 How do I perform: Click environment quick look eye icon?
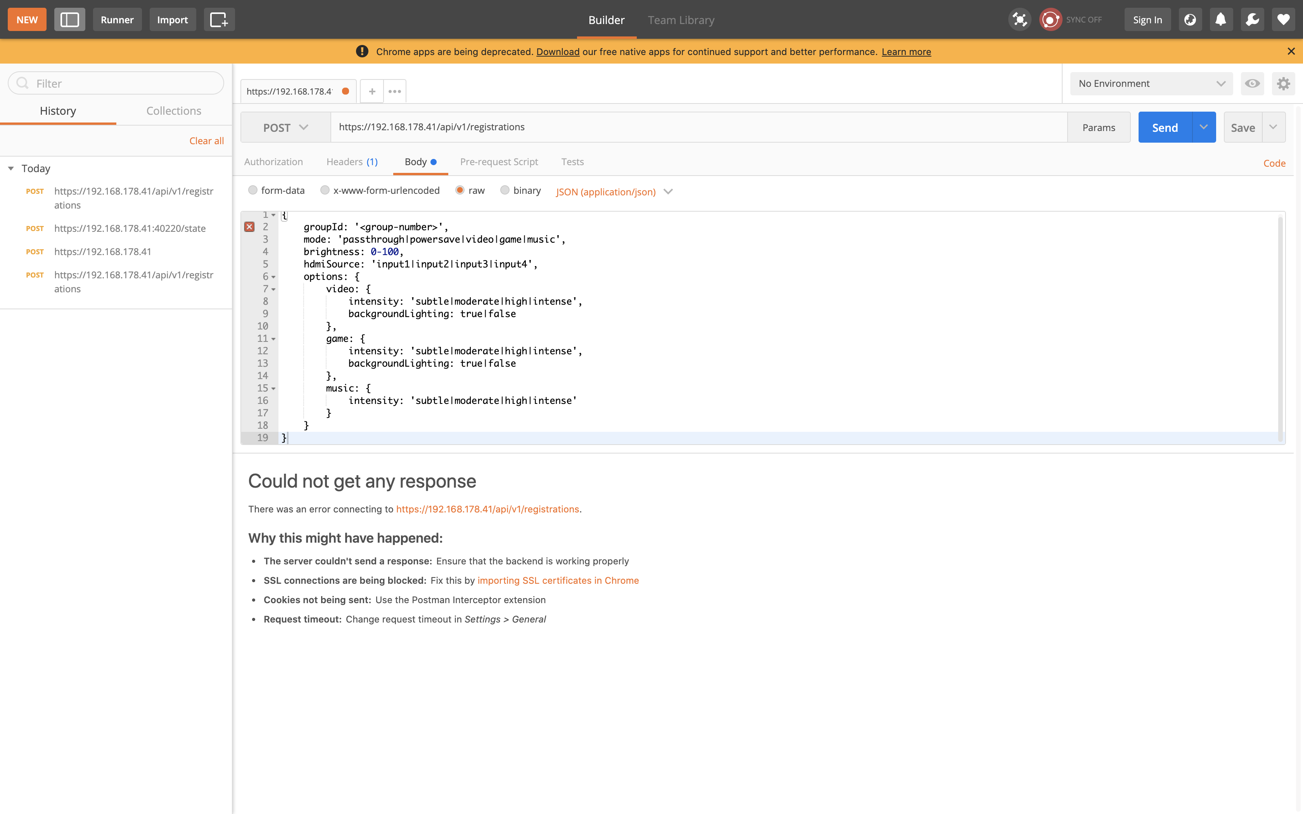pyautogui.click(x=1252, y=83)
